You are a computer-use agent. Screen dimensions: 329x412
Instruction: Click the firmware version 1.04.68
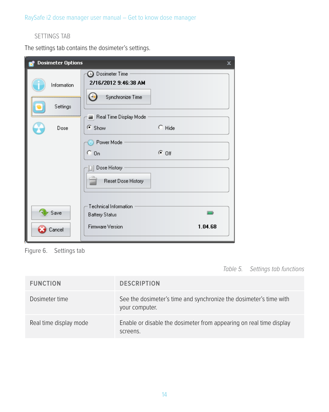[x=207, y=227]
